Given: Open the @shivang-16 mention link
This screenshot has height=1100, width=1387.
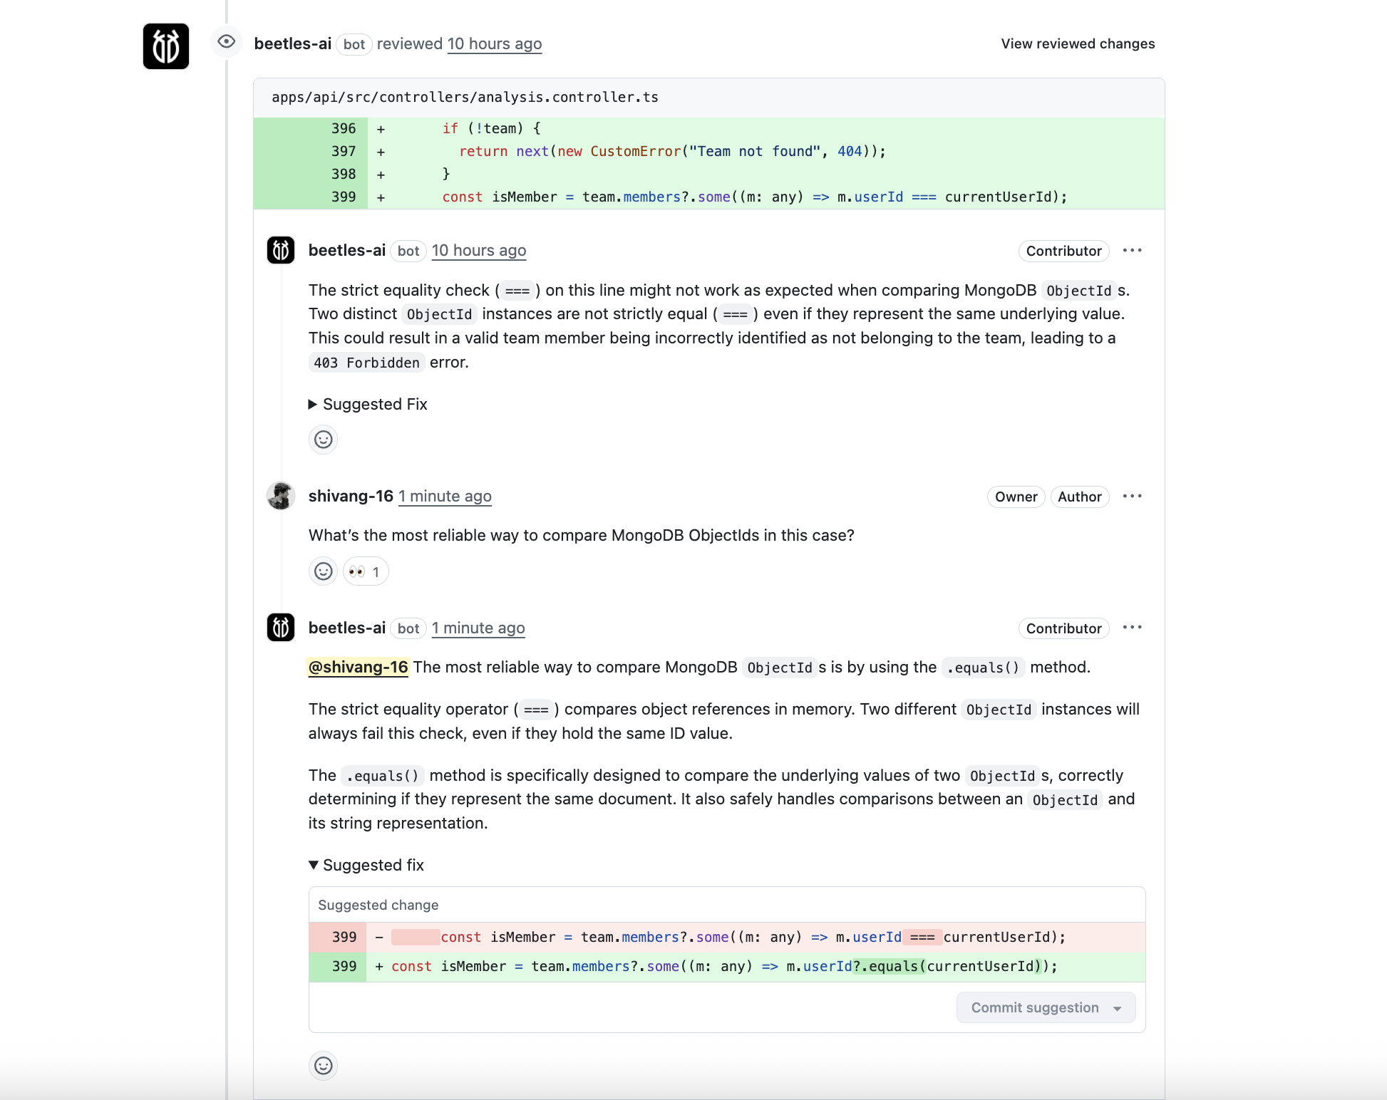Looking at the screenshot, I should (358, 667).
